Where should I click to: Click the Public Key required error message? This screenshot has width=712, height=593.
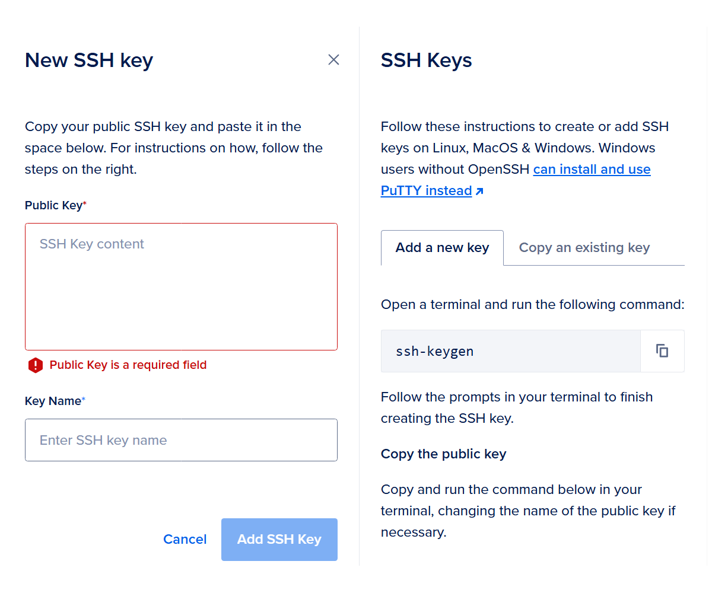point(128,365)
